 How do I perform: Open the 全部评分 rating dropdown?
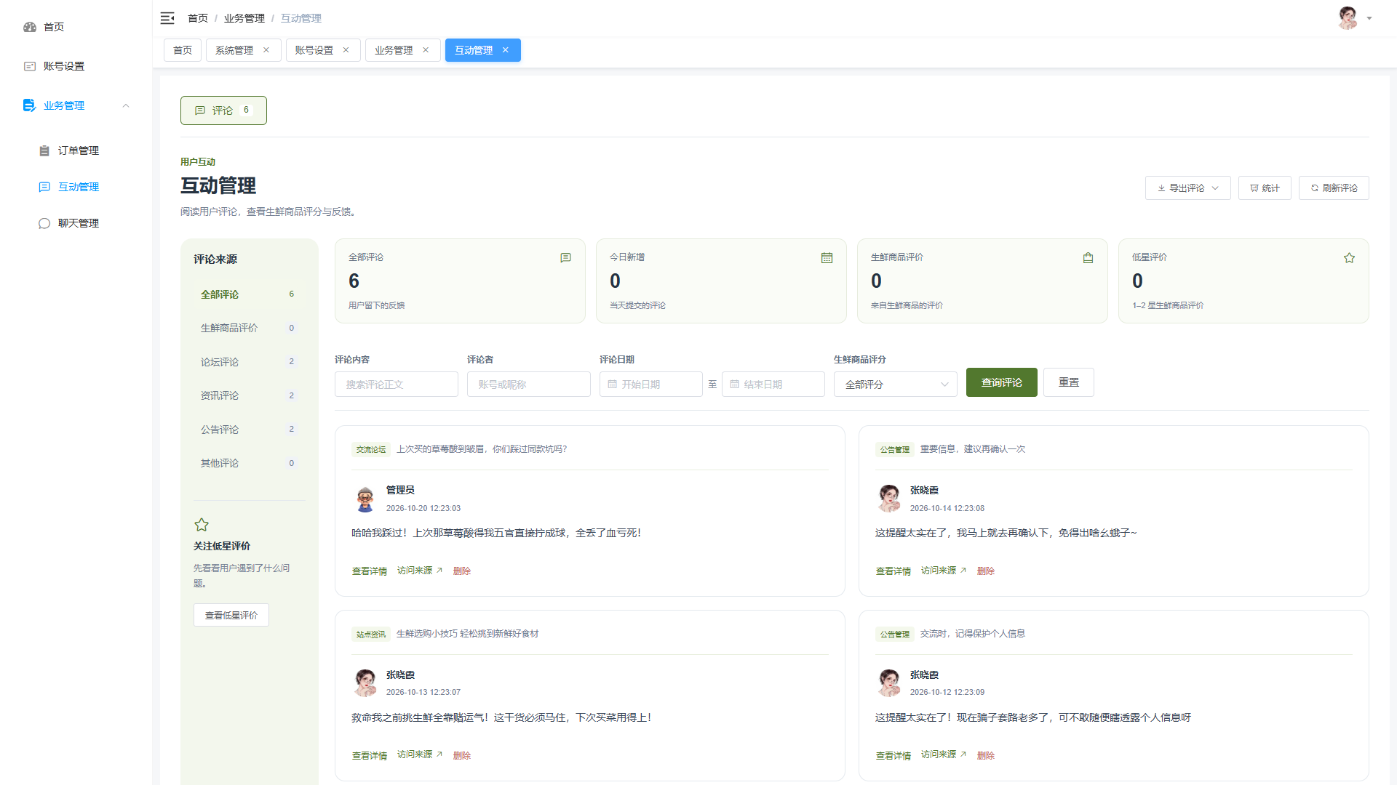(896, 385)
